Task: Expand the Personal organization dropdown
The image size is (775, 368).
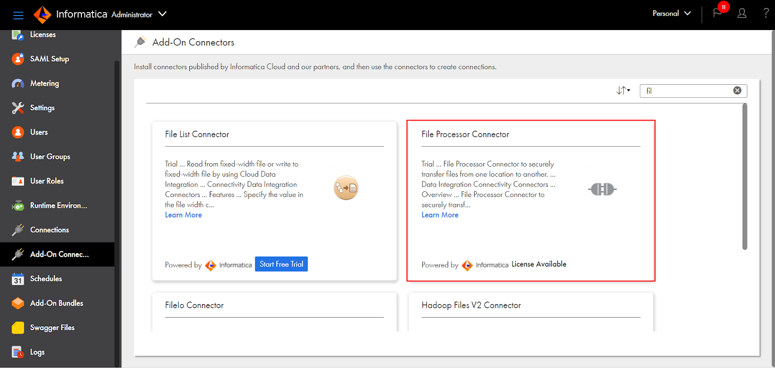Action: pyautogui.click(x=671, y=14)
